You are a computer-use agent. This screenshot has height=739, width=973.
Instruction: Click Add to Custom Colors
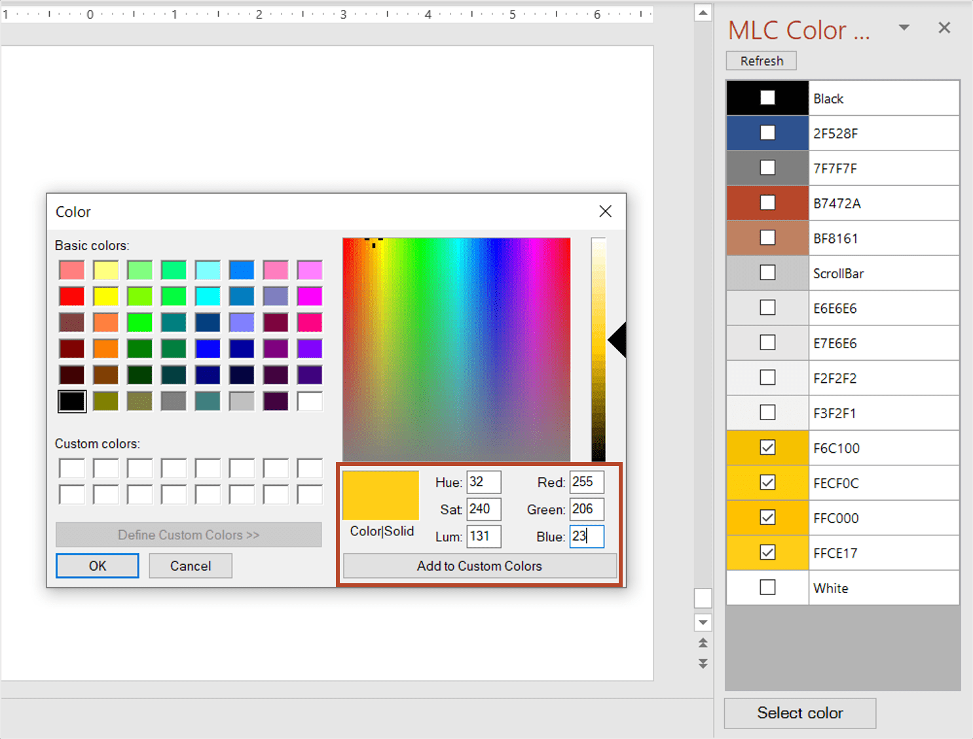click(x=479, y=566)
